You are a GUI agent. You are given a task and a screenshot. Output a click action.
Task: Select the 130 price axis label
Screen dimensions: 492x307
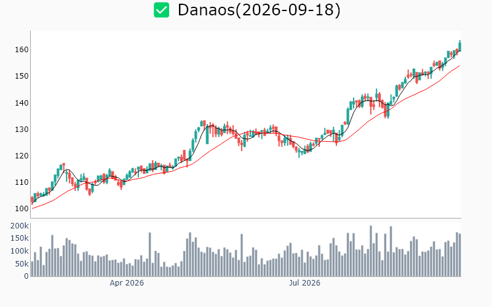pos(22,129)
